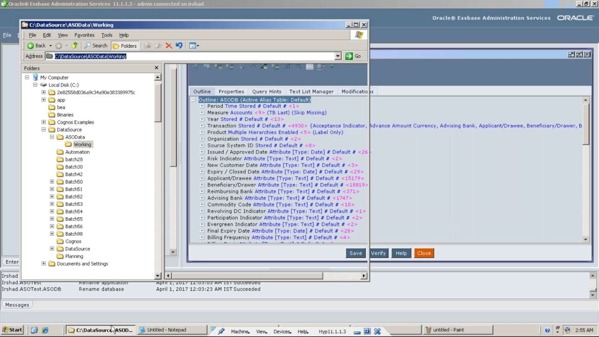The width and height of the screenshot is (599, 337).
Task: Open the Views dropdown in Explorer toolbar
Action: pos(194,45)
